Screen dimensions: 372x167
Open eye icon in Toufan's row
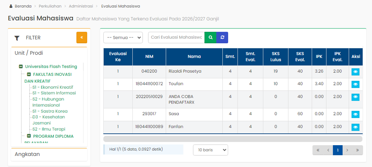(355, 84)
